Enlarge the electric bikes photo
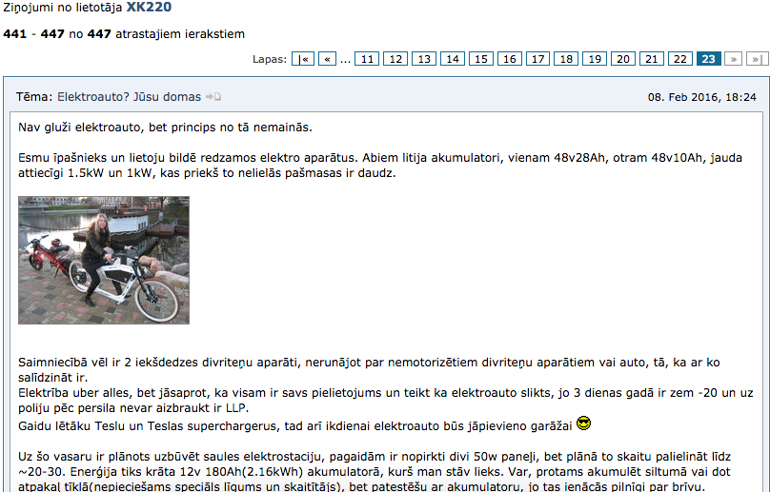 (x=104, y=260)
